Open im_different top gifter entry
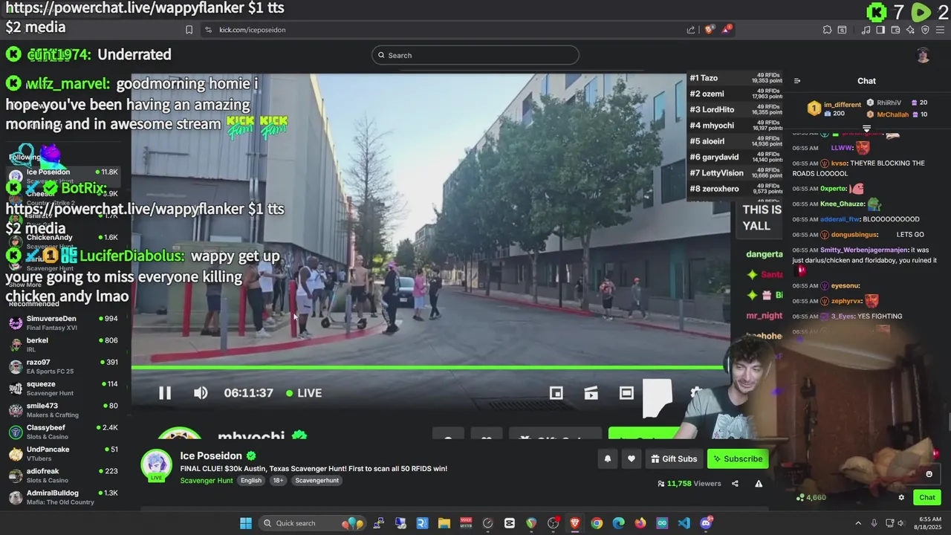 (x=834, y=108)
